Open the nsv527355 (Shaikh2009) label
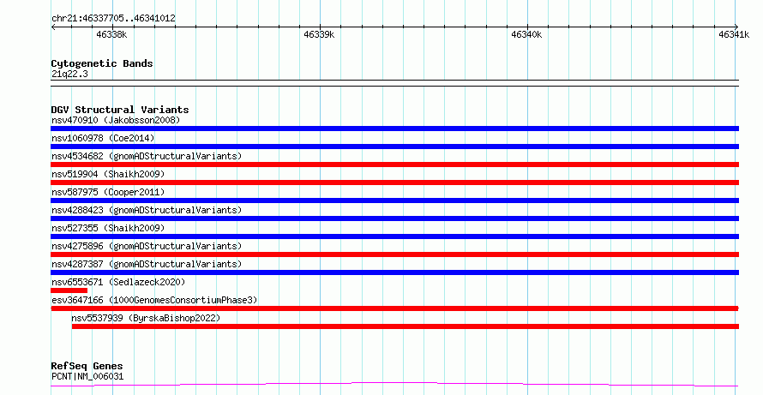 108,228
